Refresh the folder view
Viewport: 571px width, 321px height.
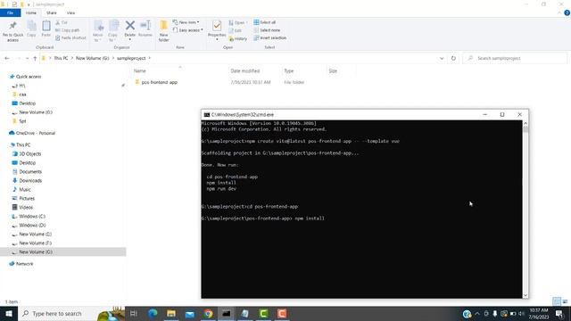pyautogui.click(x=453, y=58)
